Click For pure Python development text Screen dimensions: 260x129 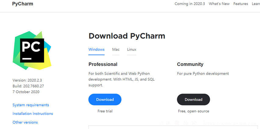coord(203,73)
